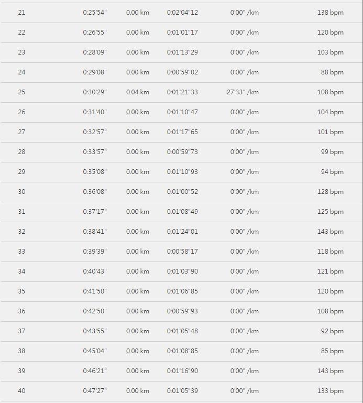Select the 133 bpm heart rate value
This screenshot has height=403, width=363.
330,390
